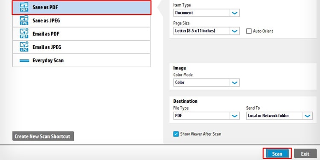Click the Save as JPEG folder icon

point(24,20)
